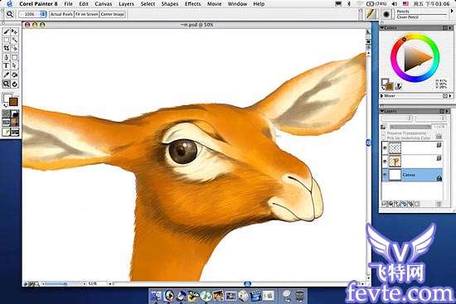Open the Window menu
The image size is (456, 304).
[237, 4]
